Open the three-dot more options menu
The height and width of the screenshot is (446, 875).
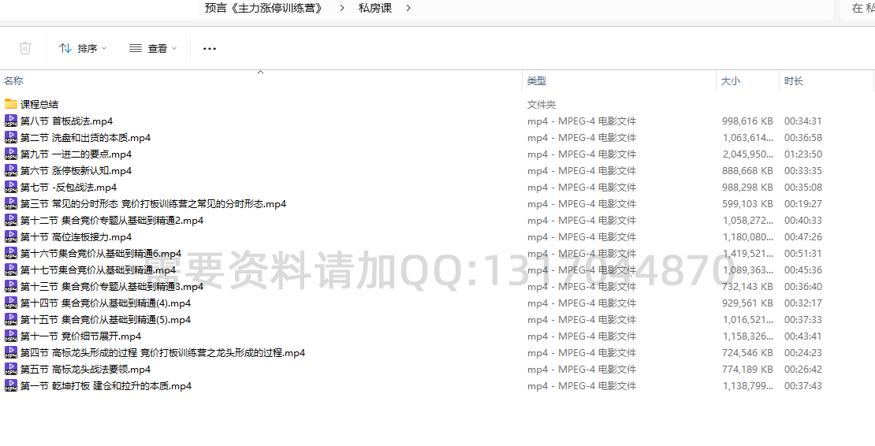(x=209, y=48)
